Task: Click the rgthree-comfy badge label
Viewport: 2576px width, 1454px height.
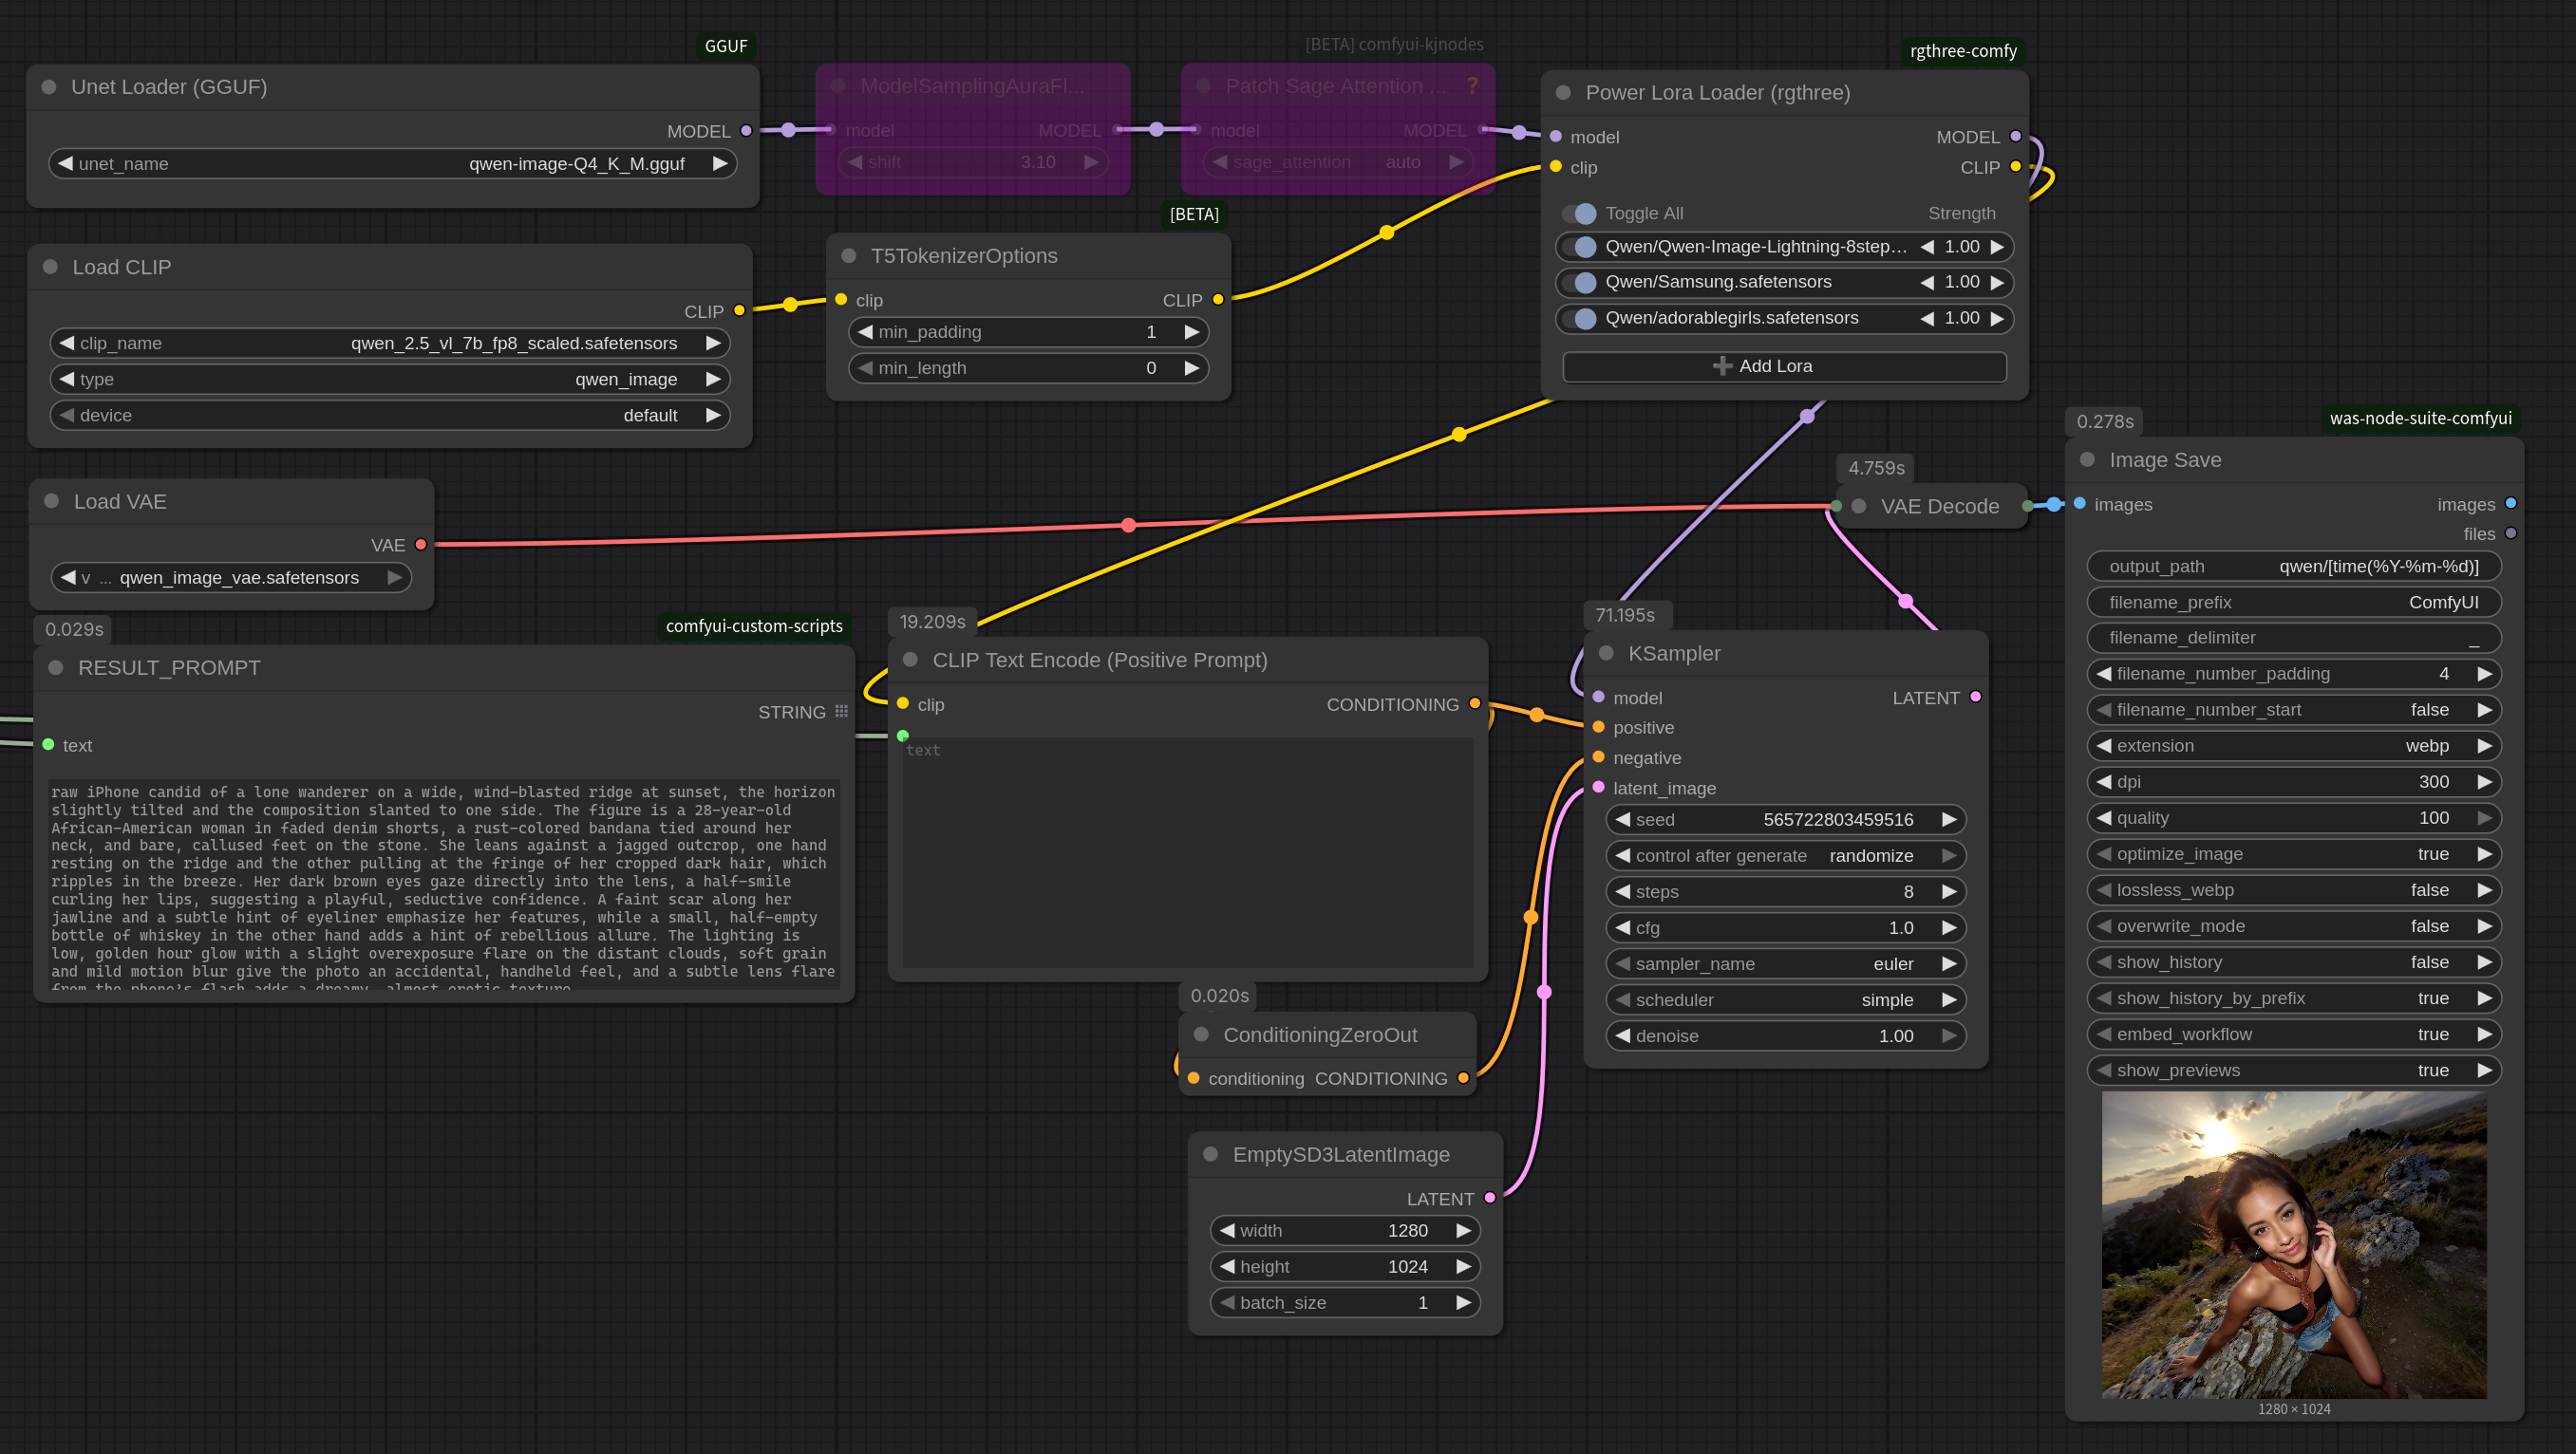Action: tap(1962, 51)
